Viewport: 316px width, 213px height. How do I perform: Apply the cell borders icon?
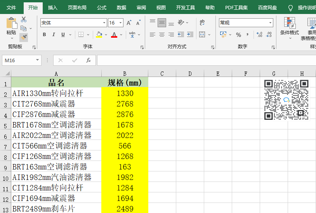click(81, 35)
